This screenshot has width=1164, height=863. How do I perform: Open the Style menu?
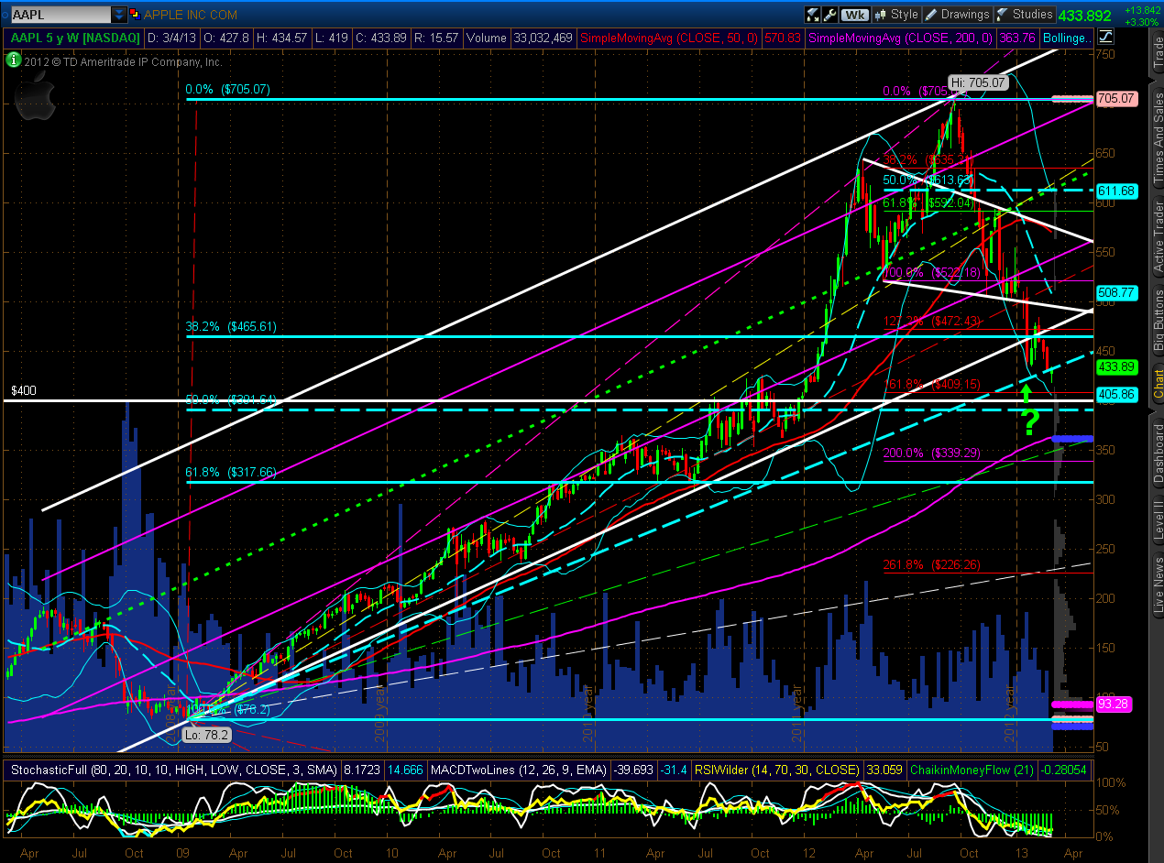coord(897,15)
